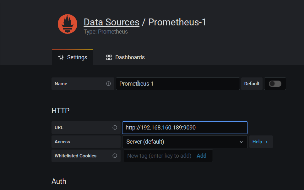
Task: Click the 'URL' field label
Action: (59, 128)
